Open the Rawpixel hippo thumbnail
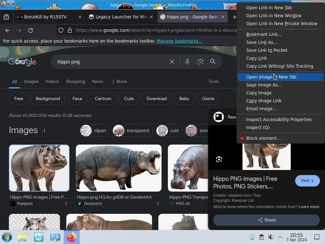The width and height of the screenshot is (325, 244). coord(39,168)
